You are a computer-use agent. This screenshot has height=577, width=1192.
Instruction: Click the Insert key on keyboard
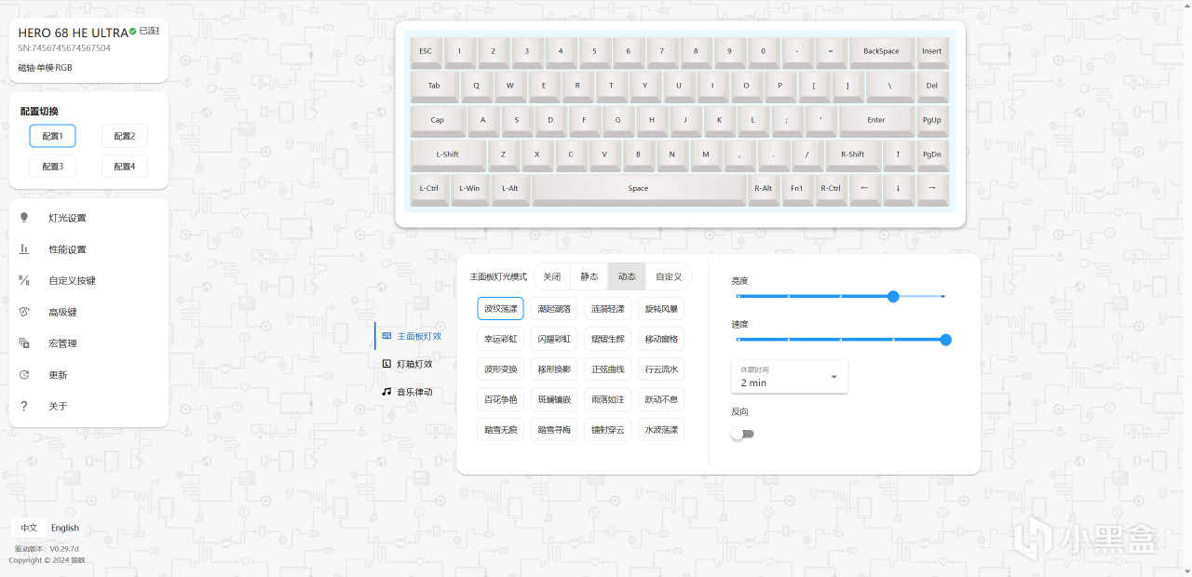932,52
